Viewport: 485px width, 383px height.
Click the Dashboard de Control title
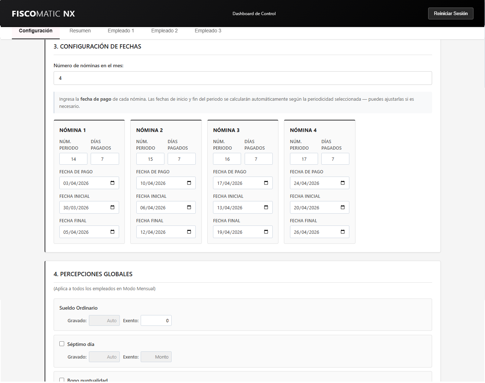pos(254,14)
